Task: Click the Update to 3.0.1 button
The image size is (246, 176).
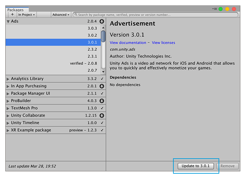Action: [196, 166]
